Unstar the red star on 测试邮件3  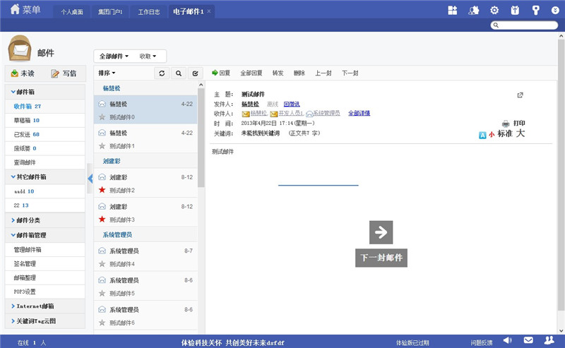click(x=102, y=219)
